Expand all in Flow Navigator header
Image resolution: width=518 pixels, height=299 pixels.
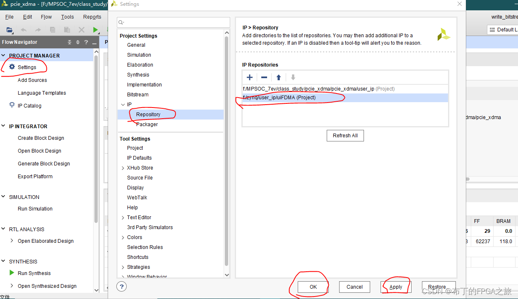tap(78, 42)
